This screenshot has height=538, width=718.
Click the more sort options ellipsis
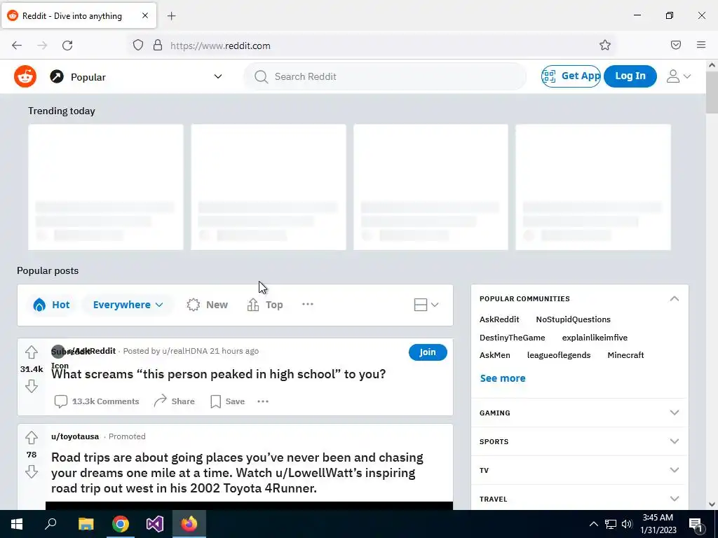(308, 304)
